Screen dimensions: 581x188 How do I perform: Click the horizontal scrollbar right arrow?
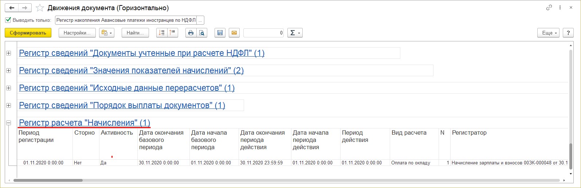(x=564, y=180)
